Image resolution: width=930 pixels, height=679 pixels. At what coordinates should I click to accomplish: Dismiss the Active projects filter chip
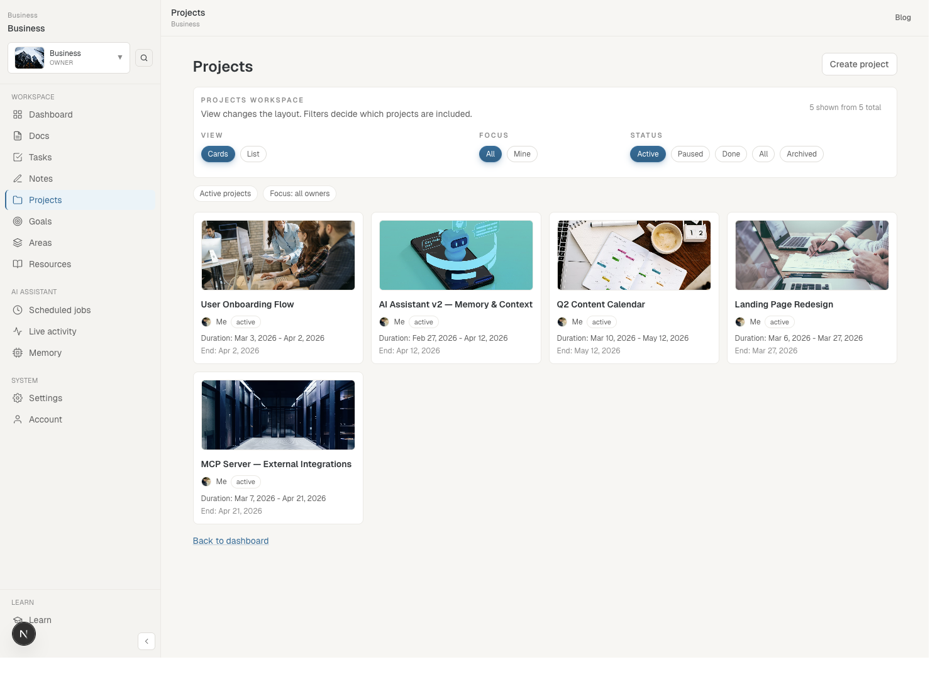coord(225,194)
